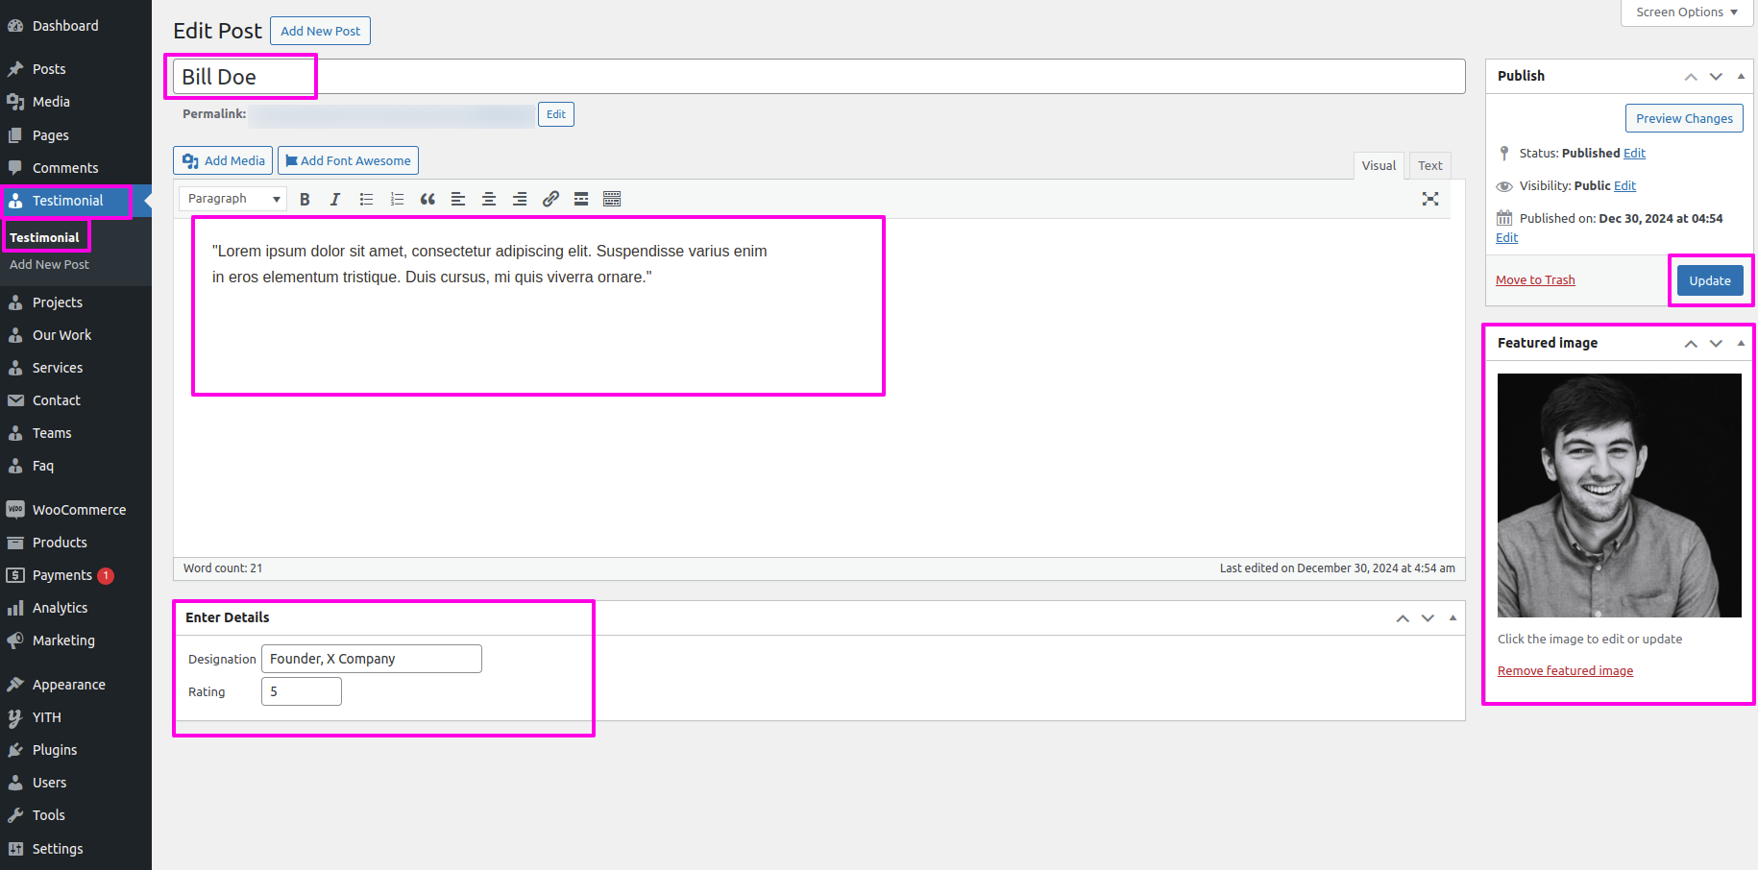Image resolution: width=1758 pixels, height=870 pixels.
Task: Open the Paragraph format dropdown
Action: point(233,199)
